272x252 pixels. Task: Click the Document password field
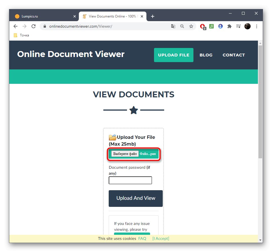tap(130, 180)
